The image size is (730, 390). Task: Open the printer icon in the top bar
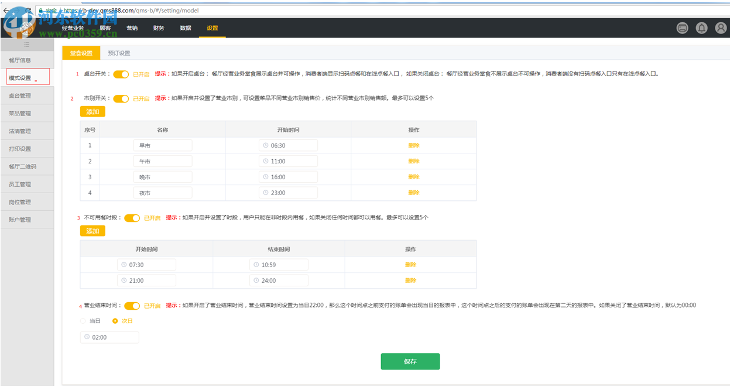click(682, 28)
